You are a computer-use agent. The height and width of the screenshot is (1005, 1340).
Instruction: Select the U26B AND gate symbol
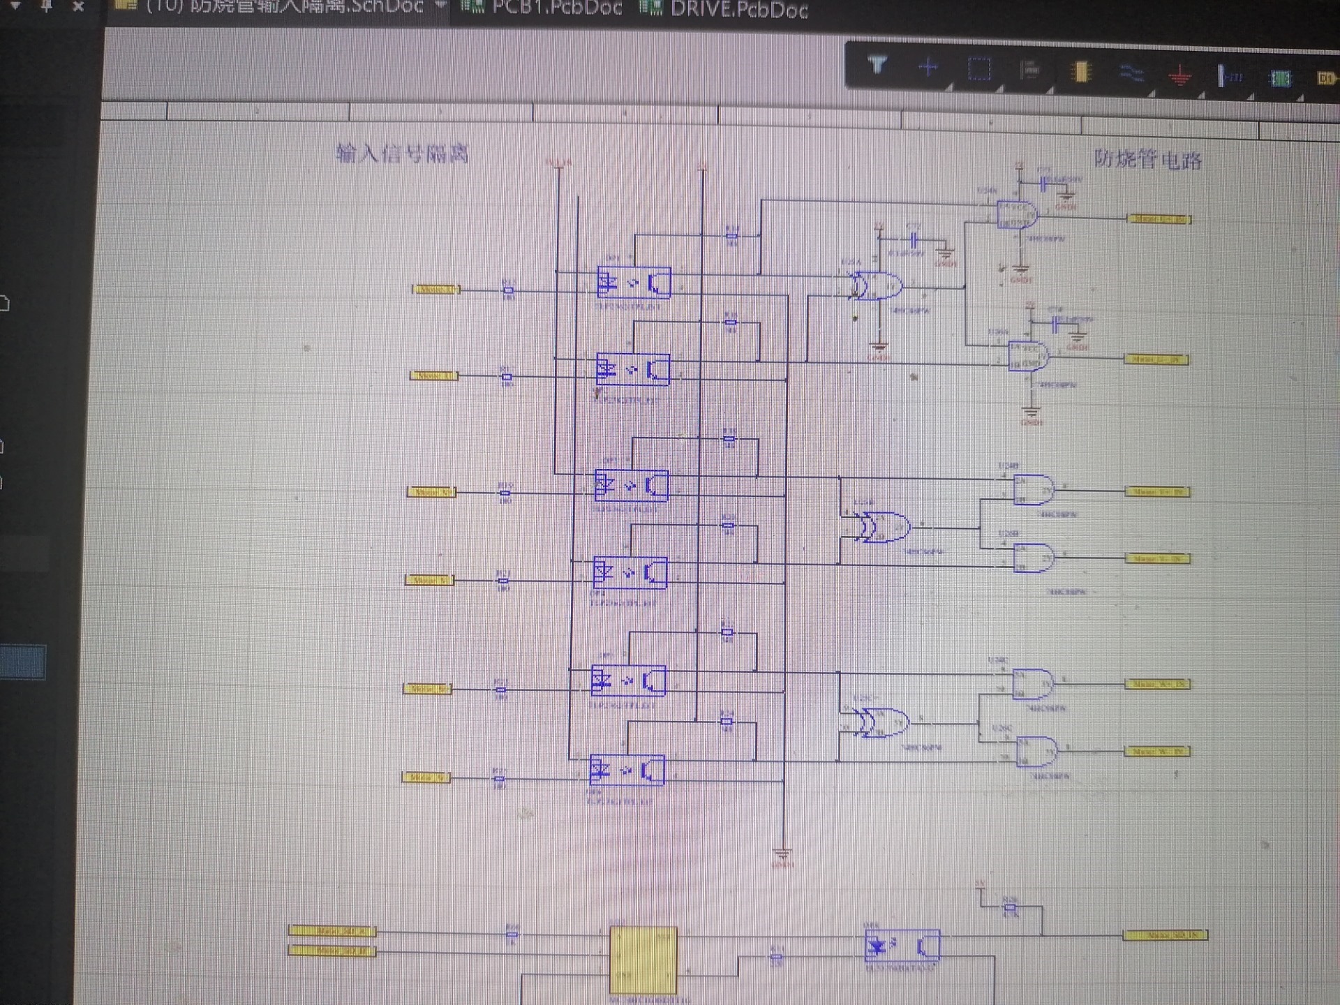[1034, 557]
